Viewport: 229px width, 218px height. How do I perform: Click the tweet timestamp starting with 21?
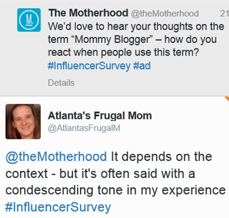click(x=224, y=14)
